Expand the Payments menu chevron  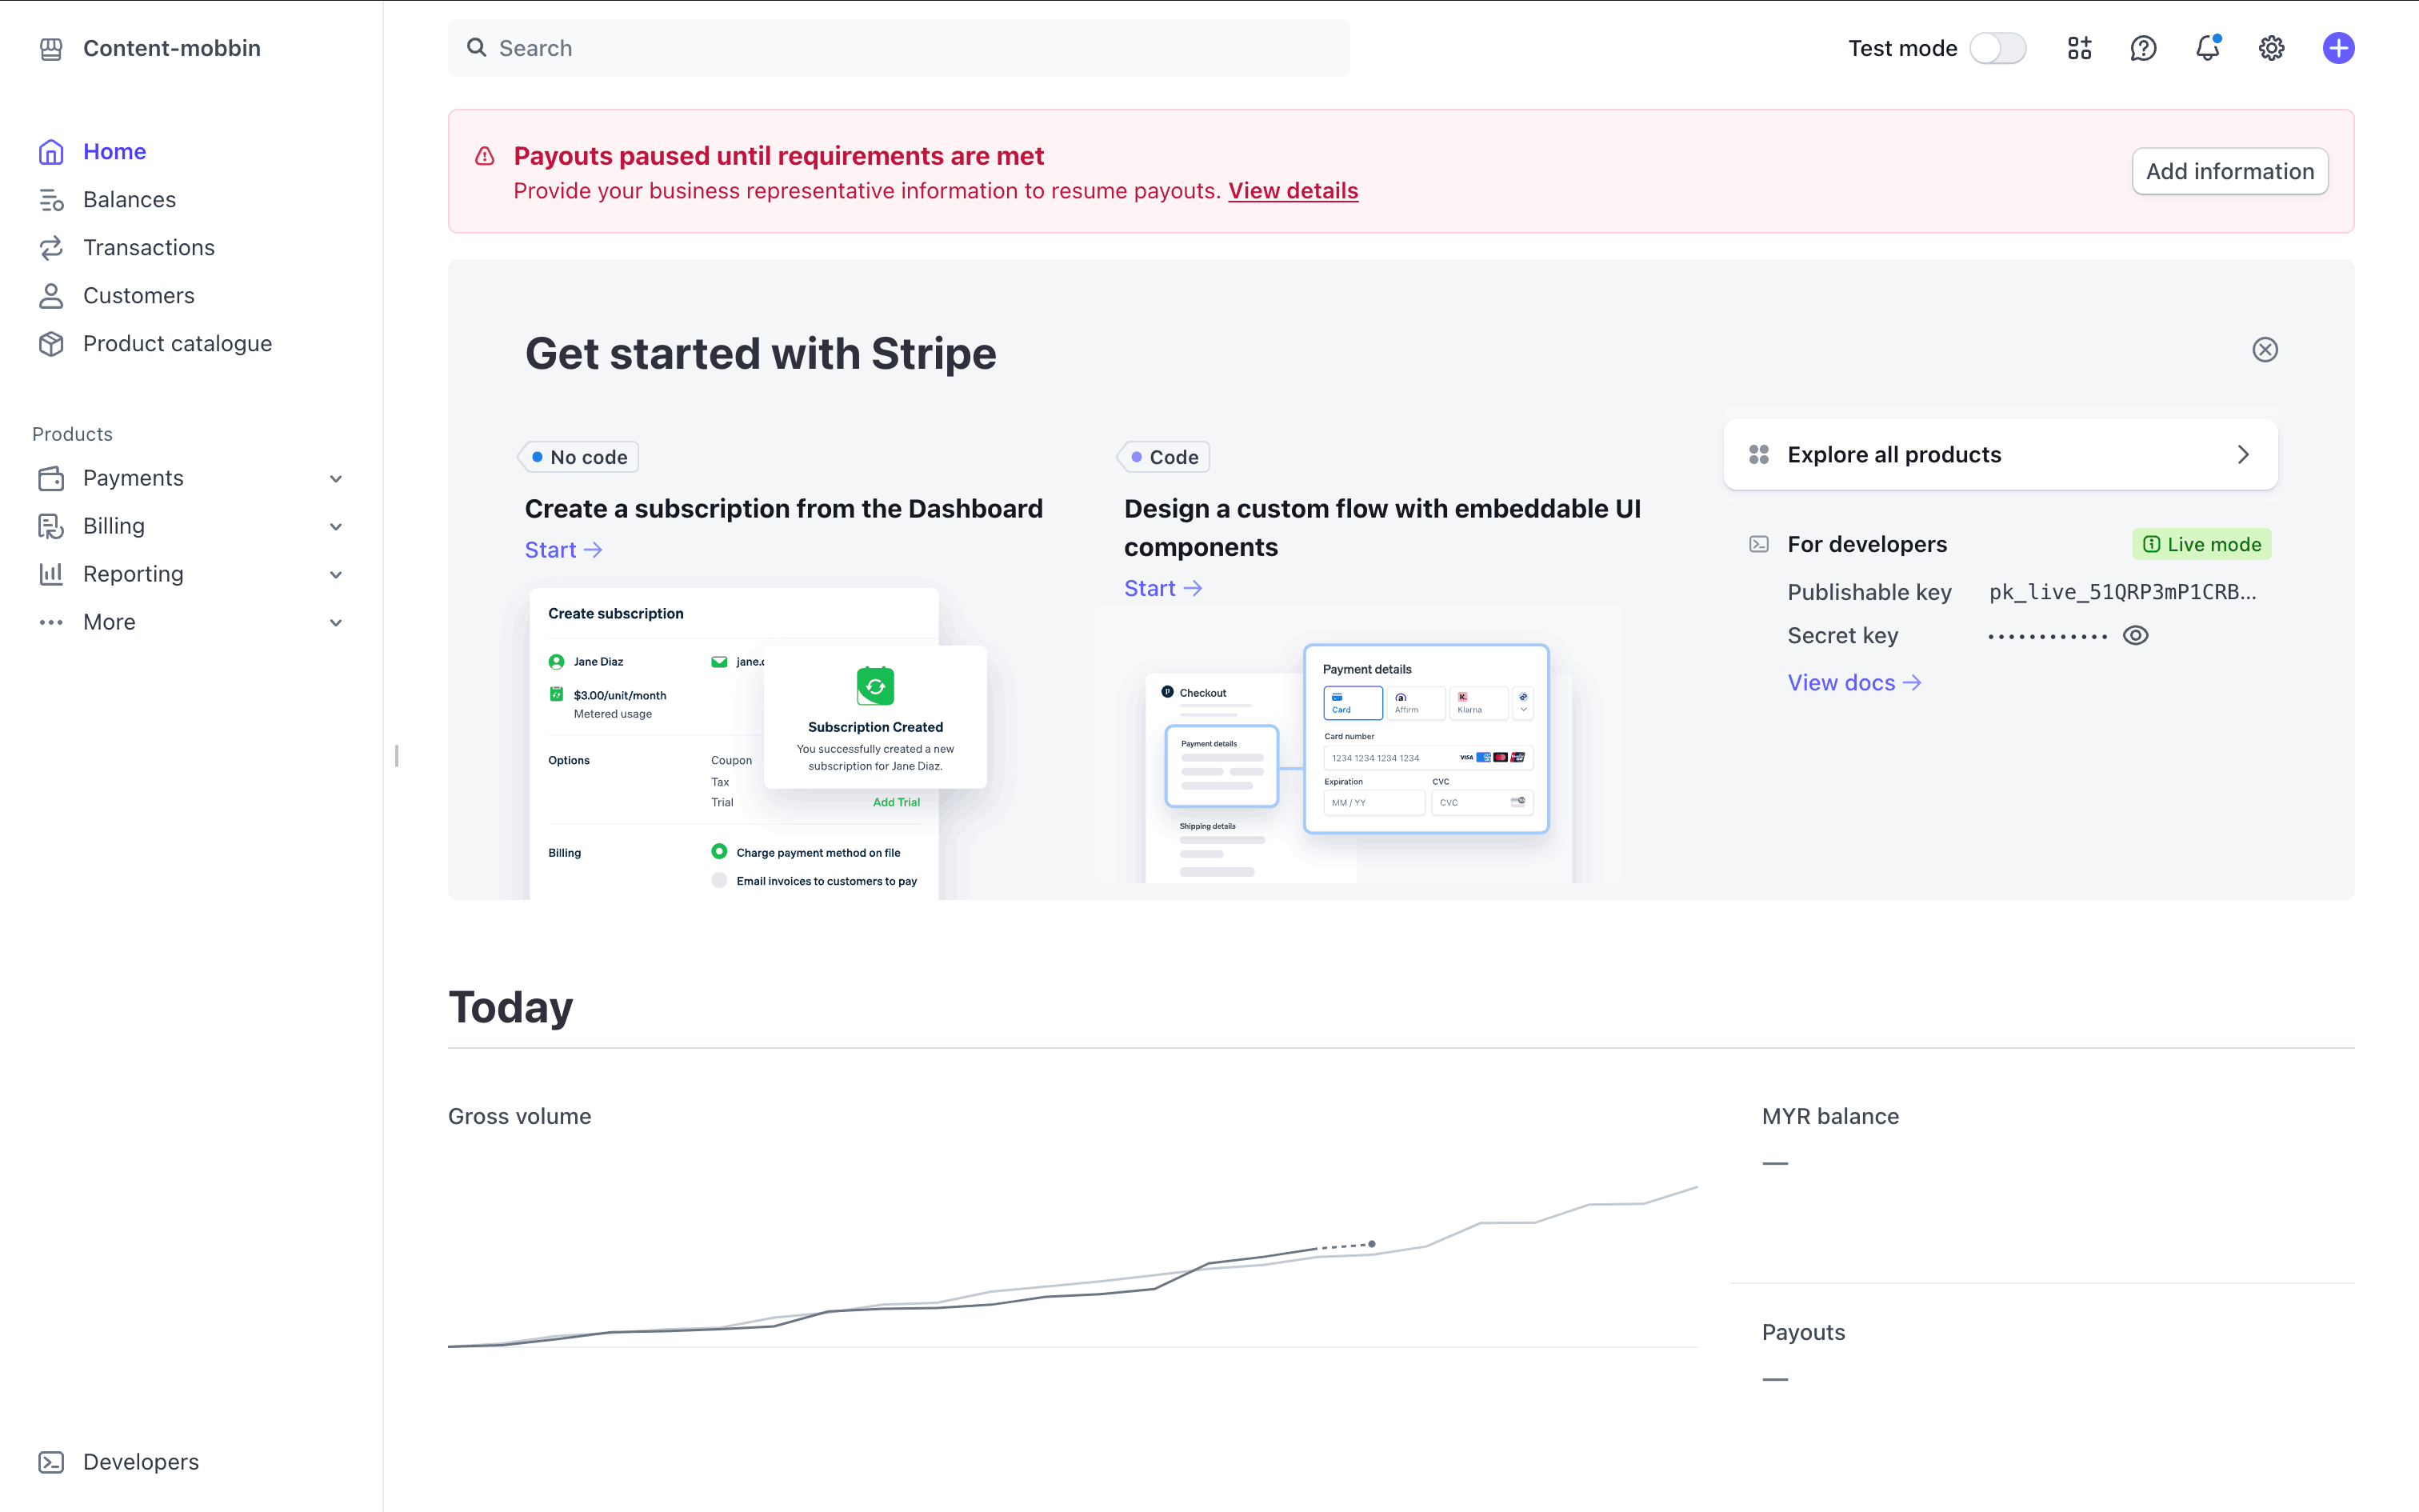(336, 479)
